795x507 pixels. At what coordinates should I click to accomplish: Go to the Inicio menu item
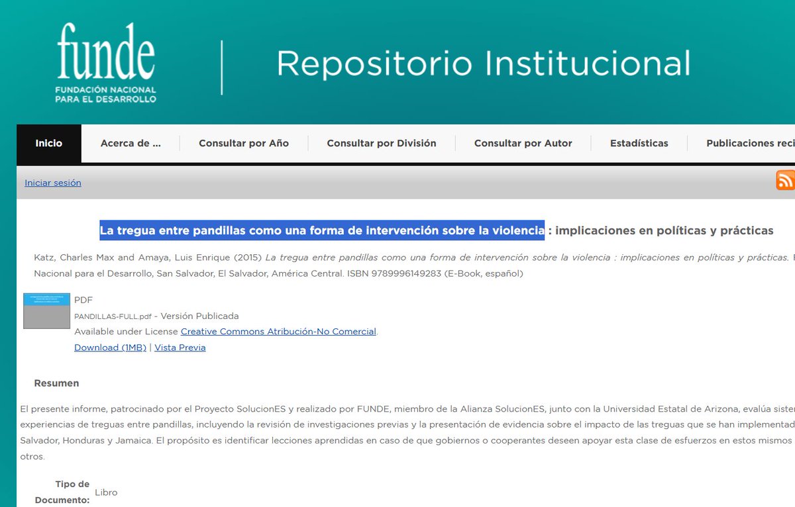49,143
